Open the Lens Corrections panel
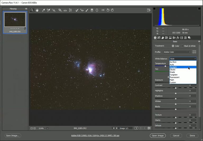 [174, 38]
